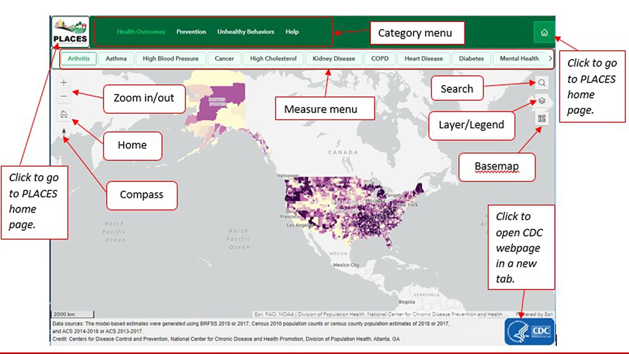629x354 pixels.
Task: Open the Layer/Legend panel
Action: pos(542,101)
